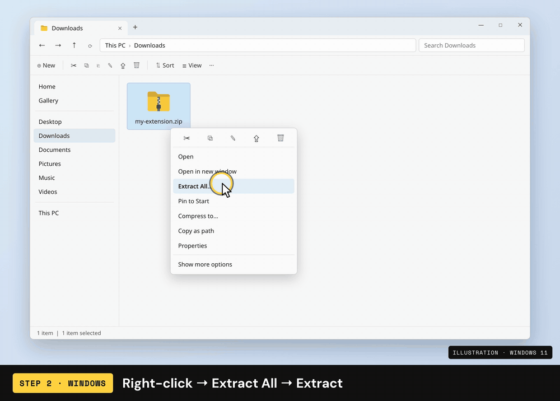Choose Open in new window
Viewport: 560px width, 401px height.
[234, 171]
